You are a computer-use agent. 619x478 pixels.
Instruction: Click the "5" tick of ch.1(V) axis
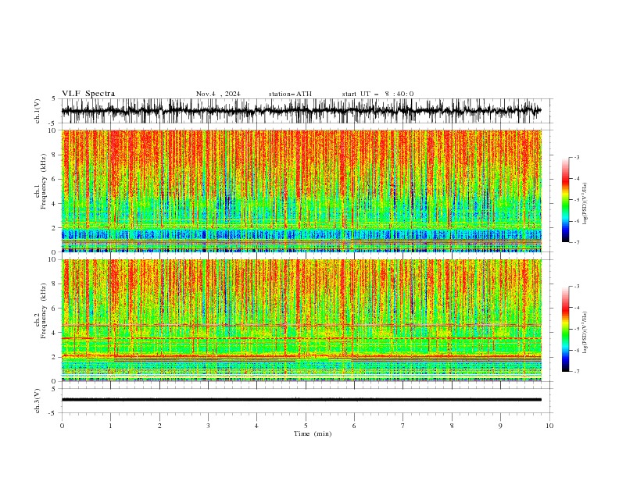tap(55, 99)
